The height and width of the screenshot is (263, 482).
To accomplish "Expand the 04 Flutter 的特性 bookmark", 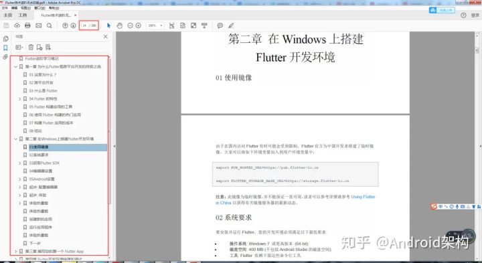I will click(19, 99).
